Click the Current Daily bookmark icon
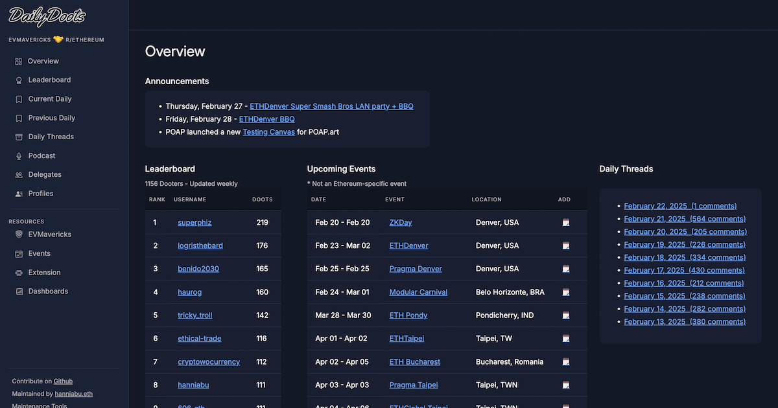The image size is (778, 408). click(x=19, y=99)
